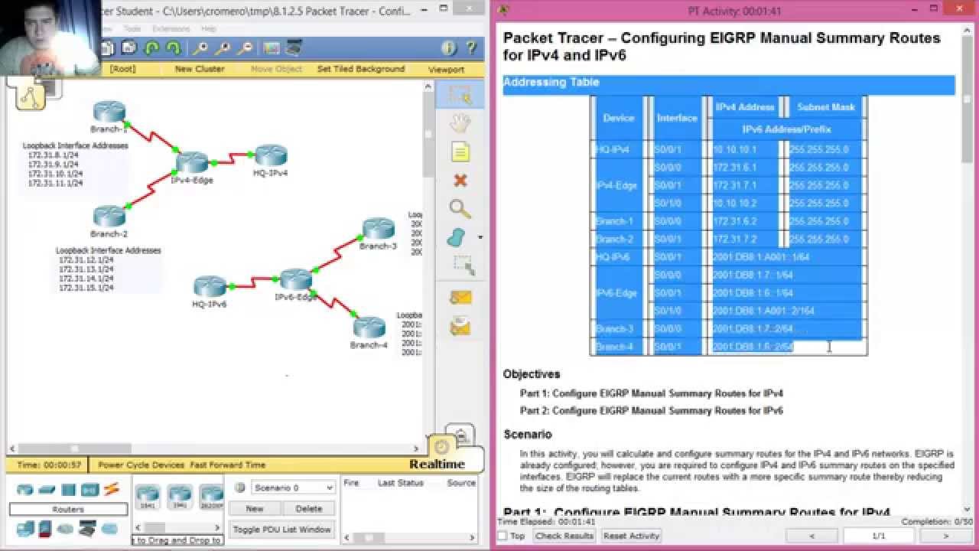Screen dimensions: 979x551
Task: Click the Paste toolbar icon
Action: coord(128,48)
